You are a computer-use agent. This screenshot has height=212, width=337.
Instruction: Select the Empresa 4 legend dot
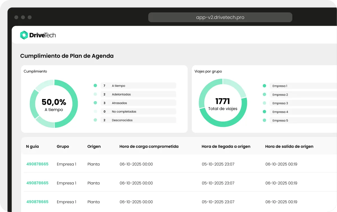264,112
